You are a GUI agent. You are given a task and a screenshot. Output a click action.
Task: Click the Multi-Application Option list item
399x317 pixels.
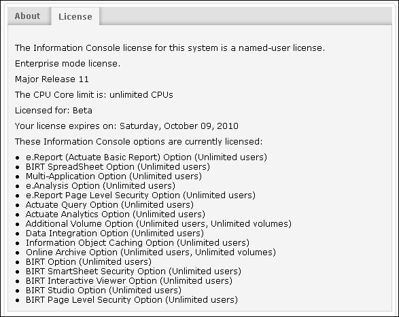(x=114, y=176)
